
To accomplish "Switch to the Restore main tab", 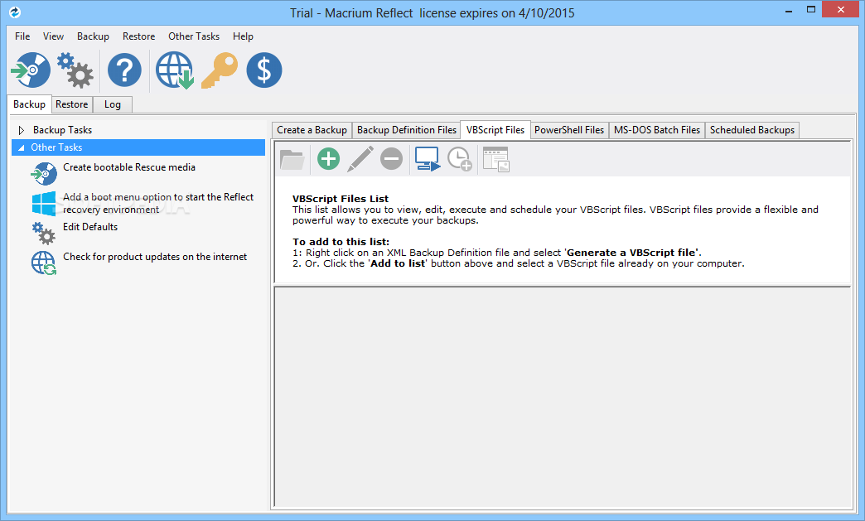I will coord(72,104).
